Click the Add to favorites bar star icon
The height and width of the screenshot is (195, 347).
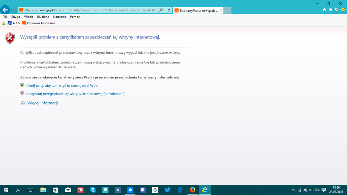point(3,23)
